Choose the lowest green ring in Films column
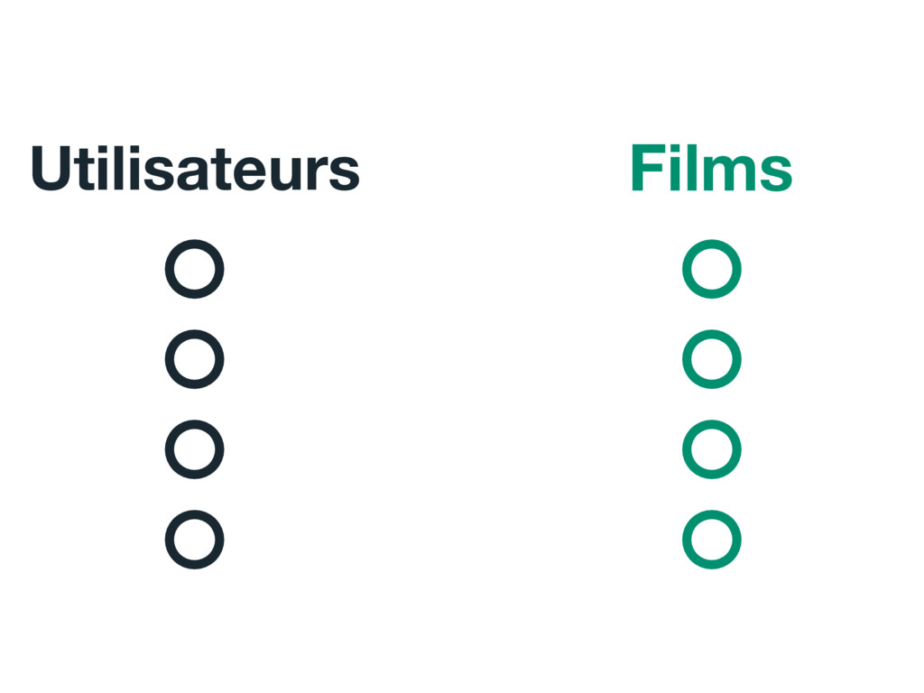Screen dimensions: 924x693 coord(712,540)
